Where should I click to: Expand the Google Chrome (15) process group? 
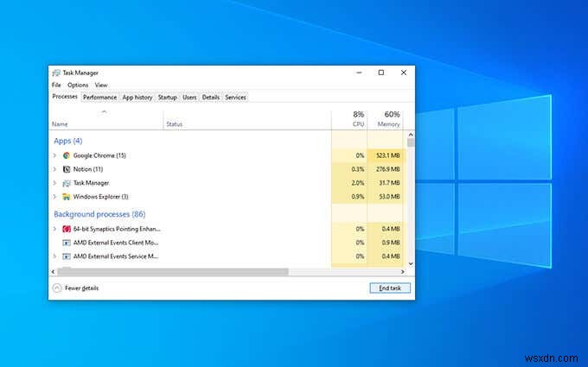[54, 155]
